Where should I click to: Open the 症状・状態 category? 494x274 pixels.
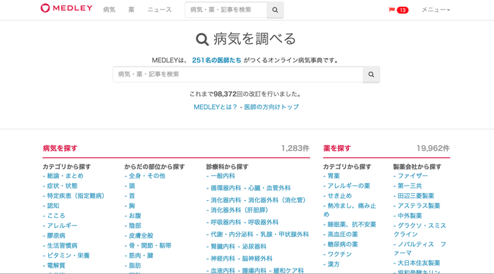pyautogui.click(x=62, y=186)
